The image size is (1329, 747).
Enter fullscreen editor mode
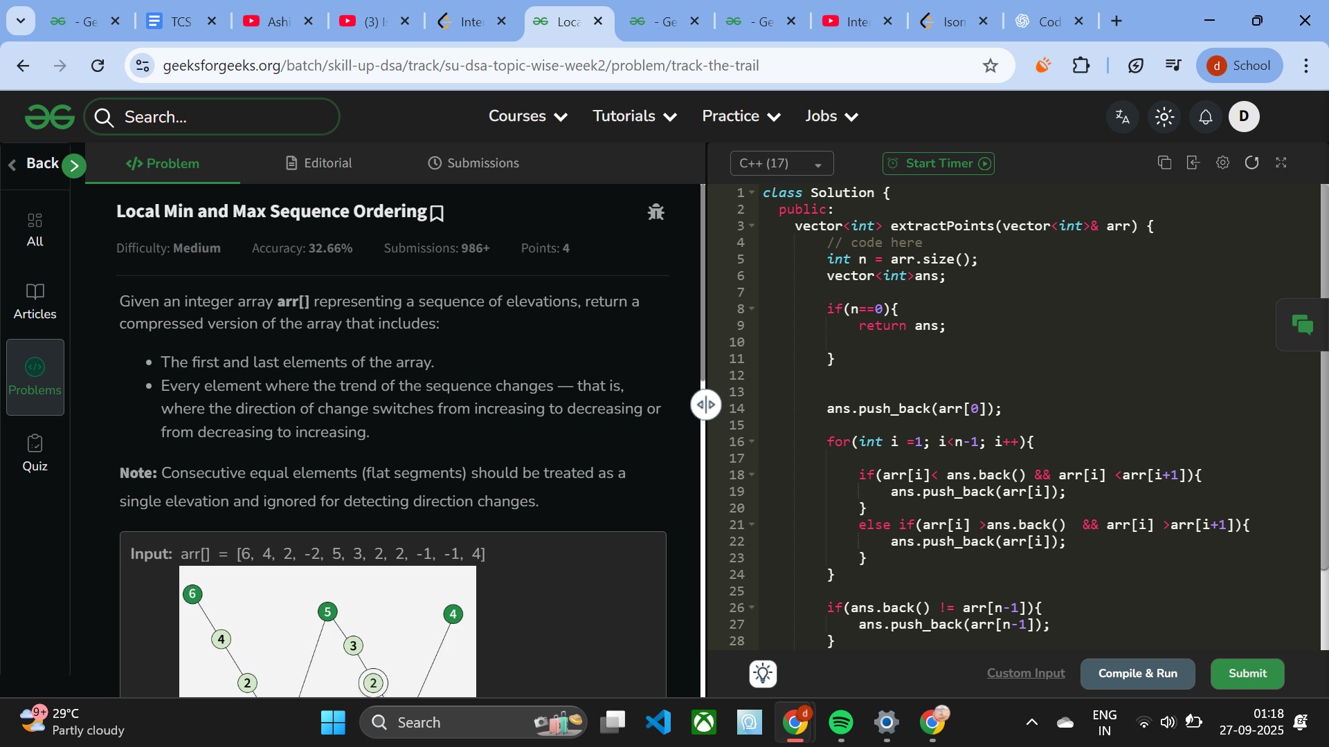pos(1281,163)
